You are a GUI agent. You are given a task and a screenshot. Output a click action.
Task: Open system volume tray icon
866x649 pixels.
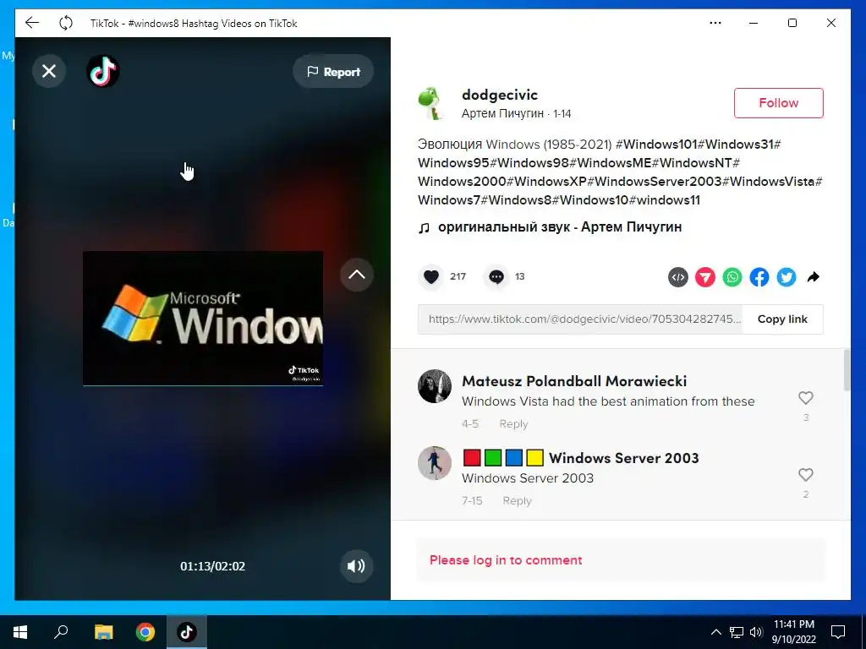click(756, 632)
